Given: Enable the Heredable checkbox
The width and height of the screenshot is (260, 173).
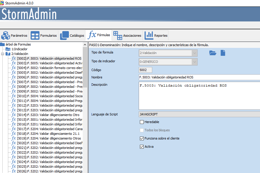Looking at the screenshot, I should [x=142, y=122].
